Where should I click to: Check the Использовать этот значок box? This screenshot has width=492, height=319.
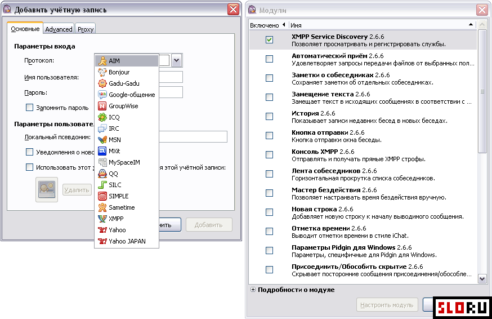[29, 167]
